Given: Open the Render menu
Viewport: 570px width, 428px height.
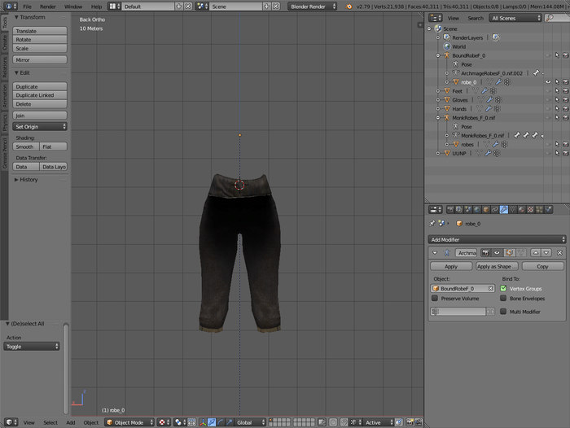Looking at the screenshot, I should coord(48,6).
